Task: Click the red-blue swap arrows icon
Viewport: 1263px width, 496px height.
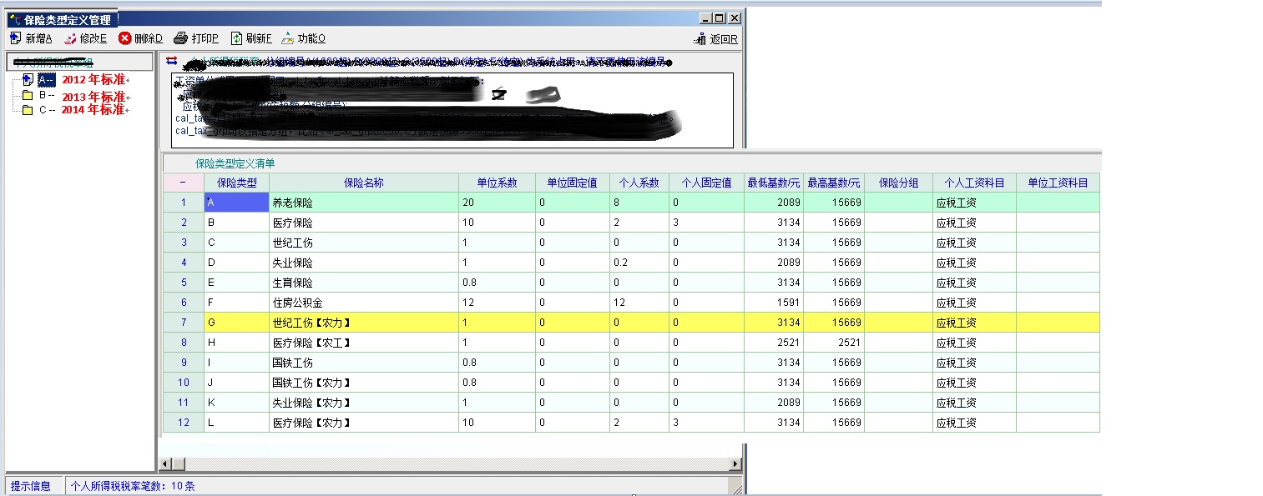Action: (172, 60)
